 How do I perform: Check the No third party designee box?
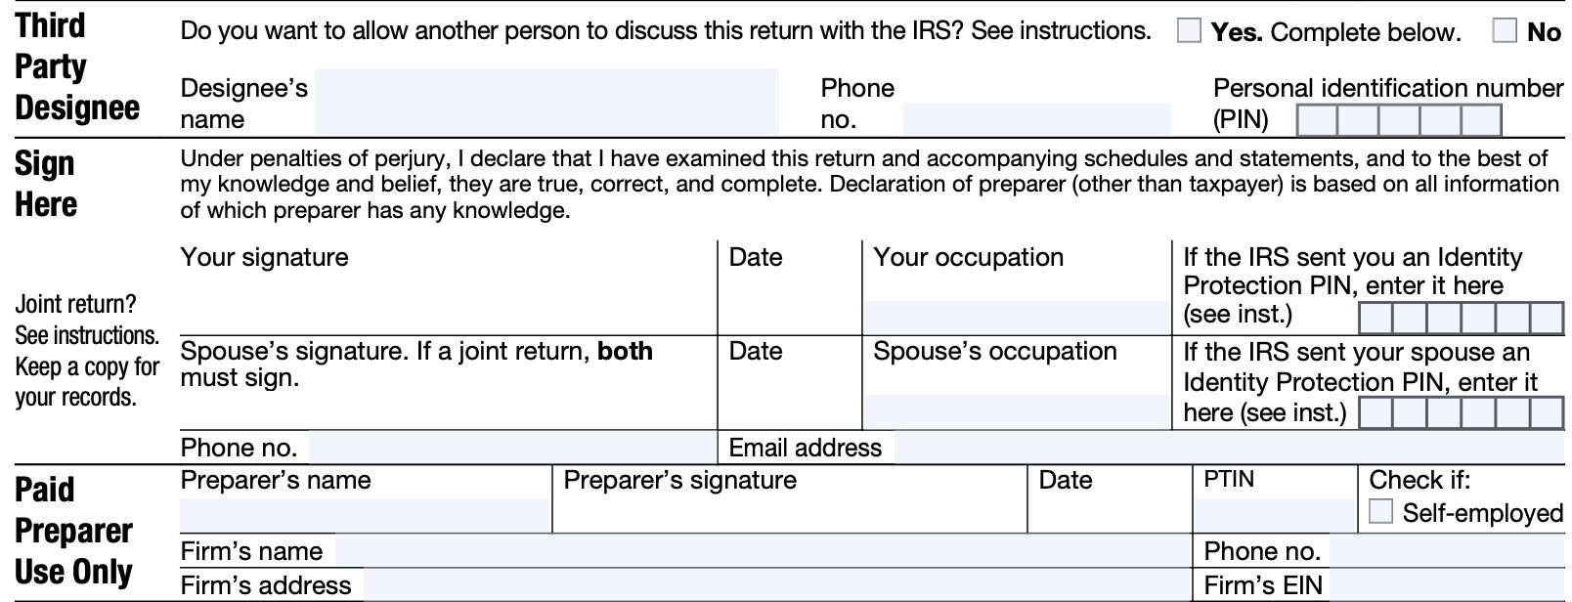1505,31
